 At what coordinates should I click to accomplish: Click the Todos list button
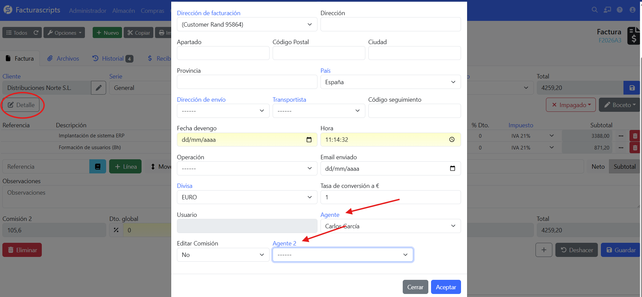click(17, 33)
